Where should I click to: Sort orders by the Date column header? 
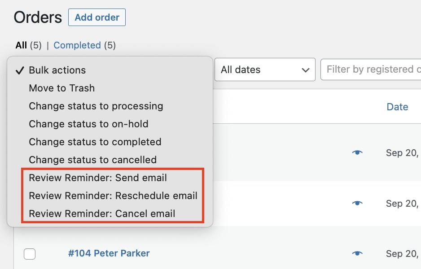point(397,107)
